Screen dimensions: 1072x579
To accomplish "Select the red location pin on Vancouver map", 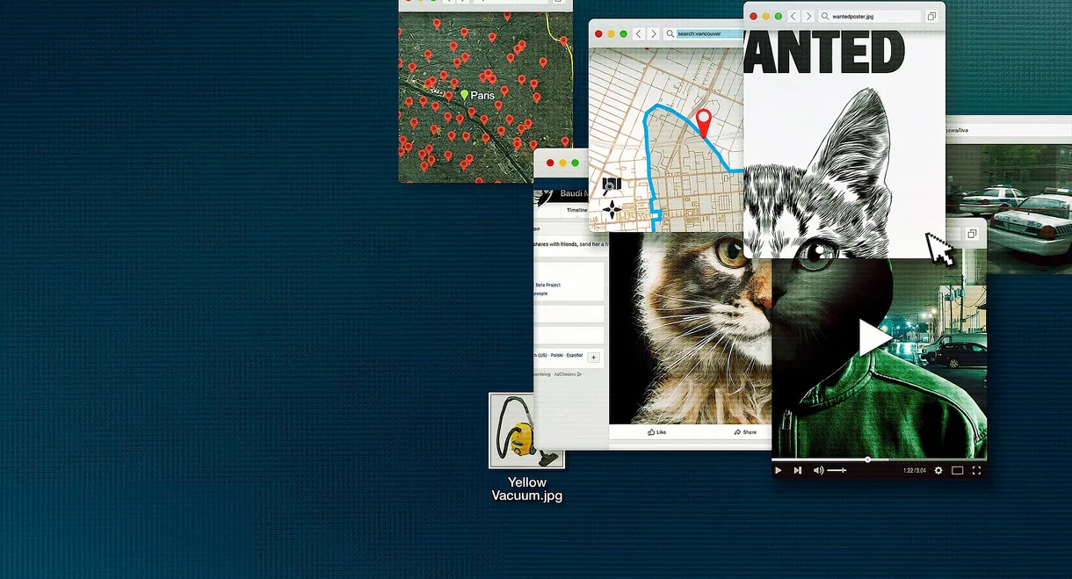I will click(703, 122).
